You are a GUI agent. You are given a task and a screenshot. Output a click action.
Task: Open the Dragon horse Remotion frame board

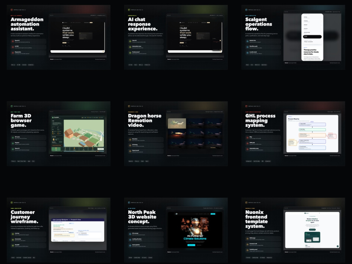click(195, 134)
